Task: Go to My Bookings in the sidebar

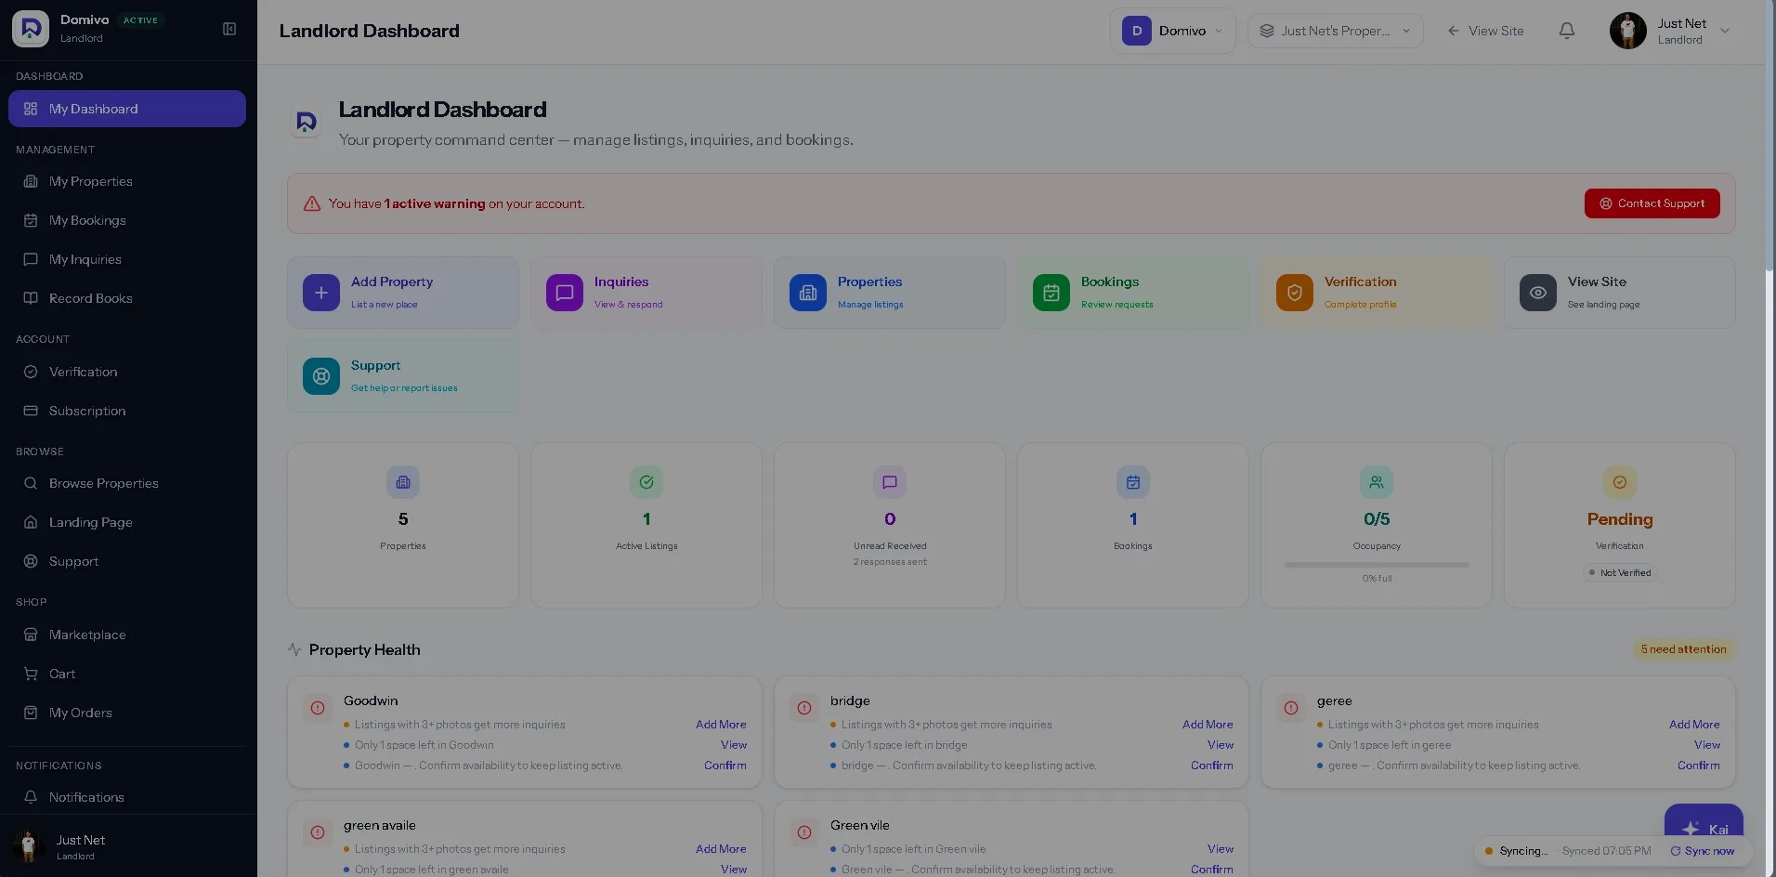Action: pyautogui.click(x=127, y=220)
